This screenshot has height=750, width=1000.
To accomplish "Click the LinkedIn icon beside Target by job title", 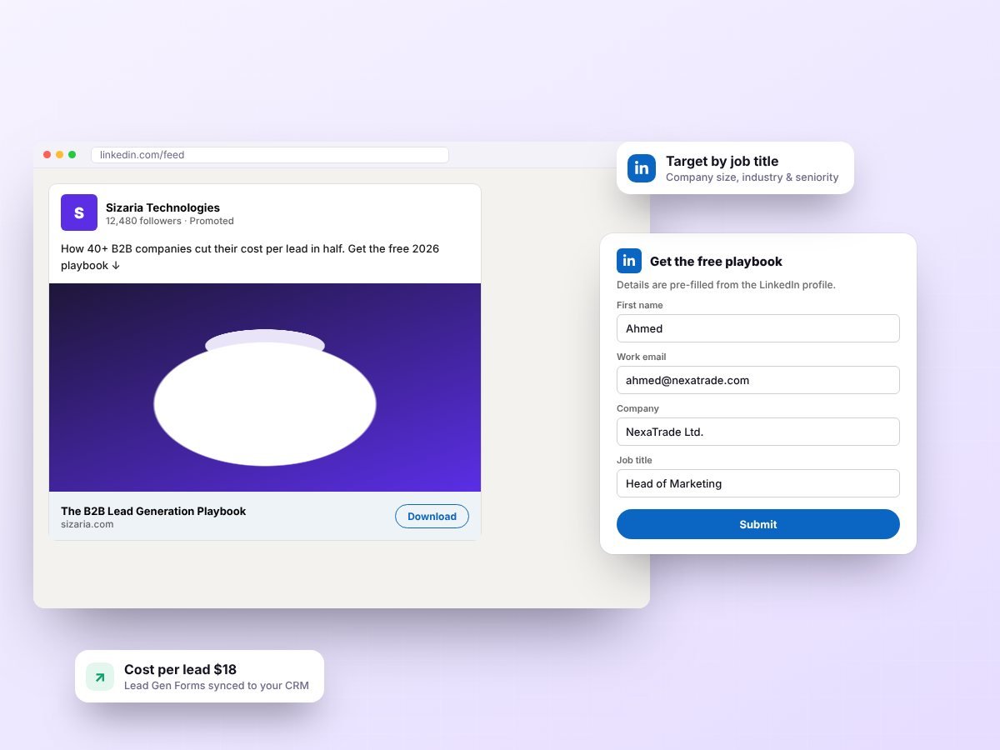I will click(642, 168).
